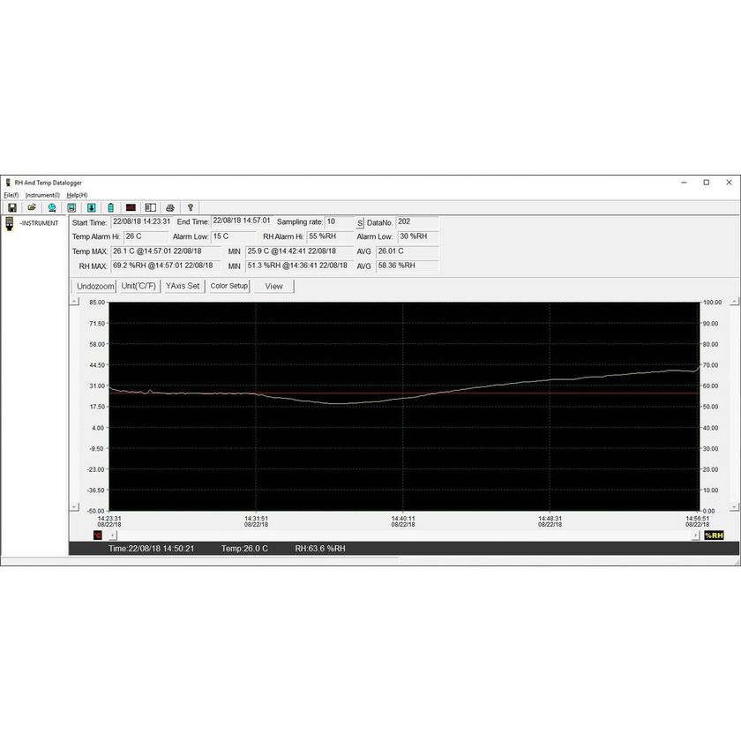This screenshot has width=741, height=741.
Task: Click the red digital display icon
Action: point(131,207)
